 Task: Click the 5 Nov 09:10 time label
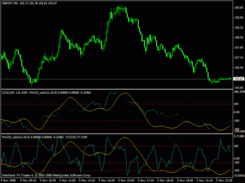pos(28,181)
